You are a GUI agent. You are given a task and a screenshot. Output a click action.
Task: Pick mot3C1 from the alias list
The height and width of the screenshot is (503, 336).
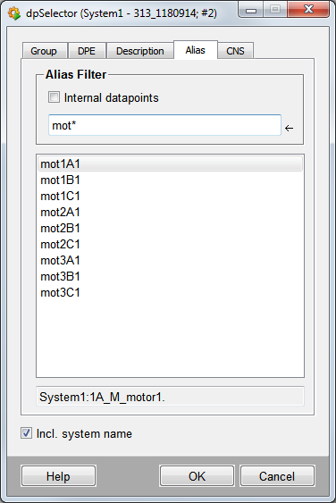pos(170,292)
